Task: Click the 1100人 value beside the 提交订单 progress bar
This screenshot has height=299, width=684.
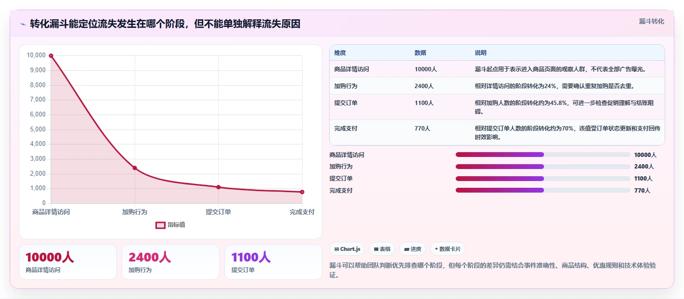Action: click(x=644, y=179)
